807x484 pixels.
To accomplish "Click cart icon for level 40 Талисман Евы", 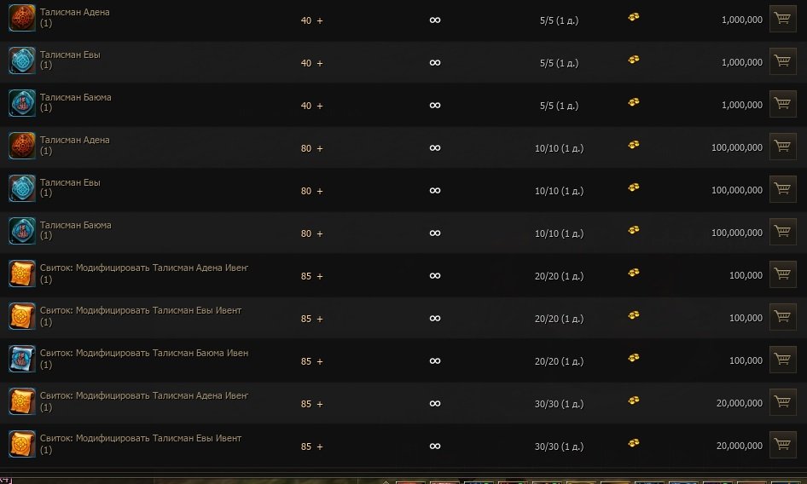I will [x=782, y=61].
